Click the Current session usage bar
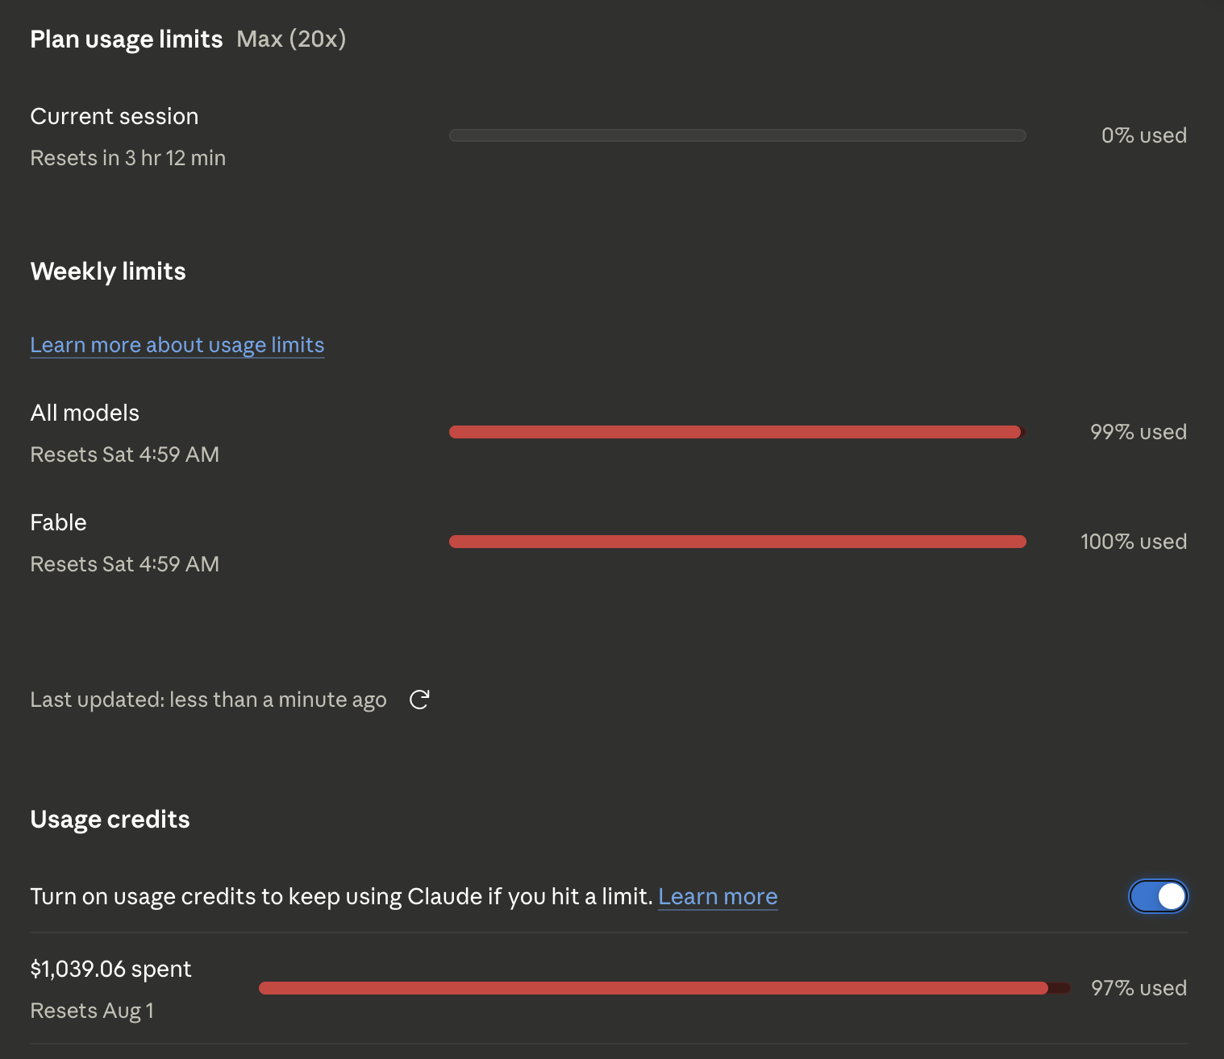Viewport: 1224px width, 1059px height. click(737, 135)
